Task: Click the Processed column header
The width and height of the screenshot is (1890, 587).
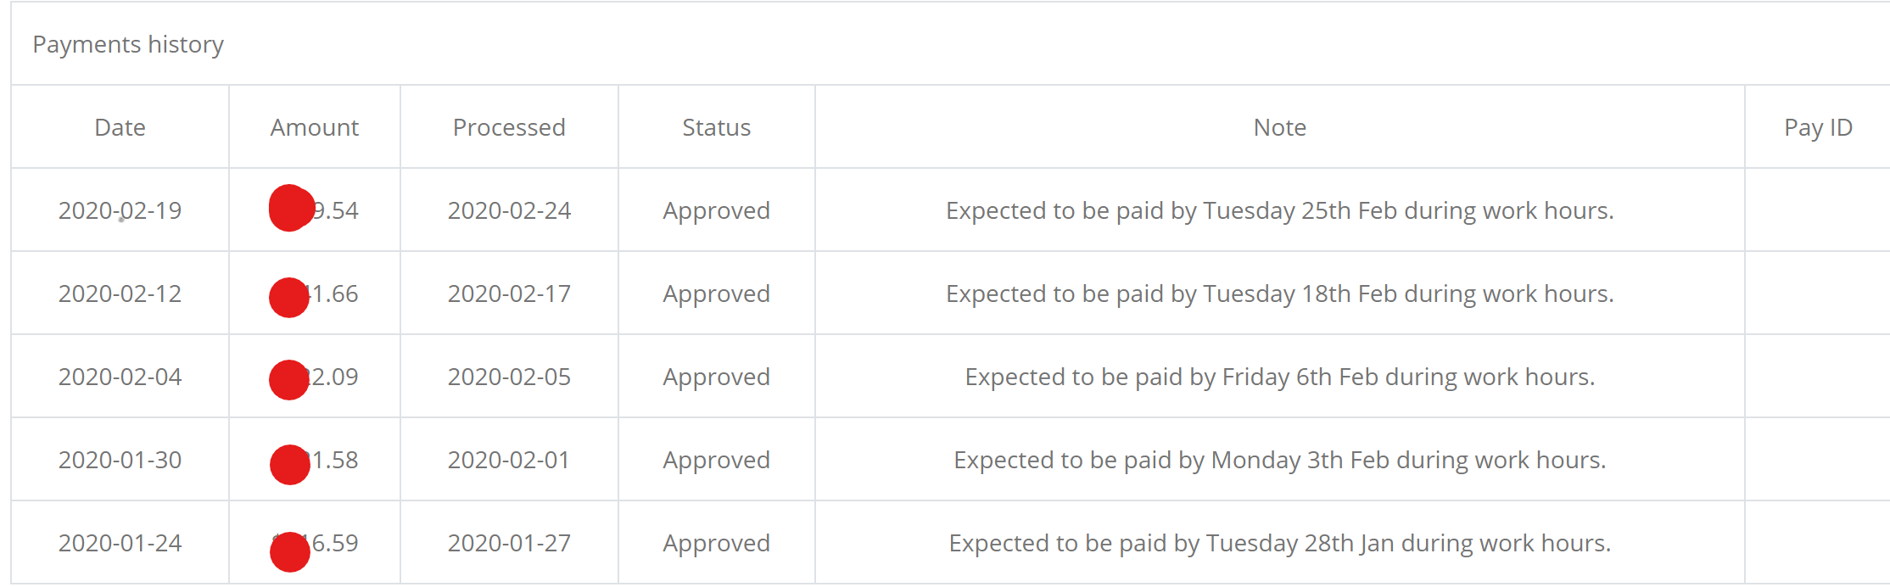Action: coord(509,127)
